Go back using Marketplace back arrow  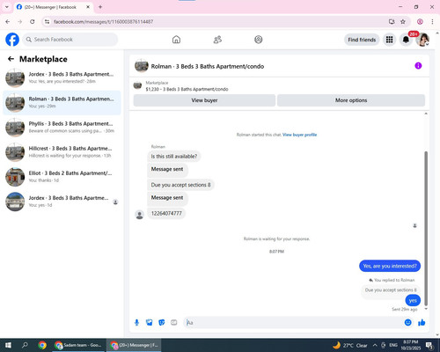[x=11, y=59]
